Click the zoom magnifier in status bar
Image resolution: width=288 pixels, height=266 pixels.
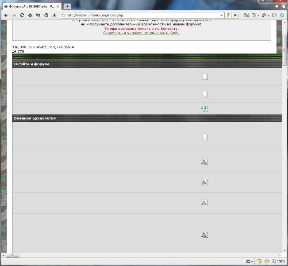point(274,262)
